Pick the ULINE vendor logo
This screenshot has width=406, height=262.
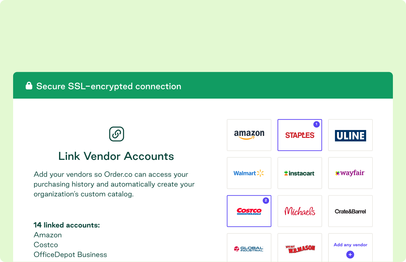[x=351, y=135]
